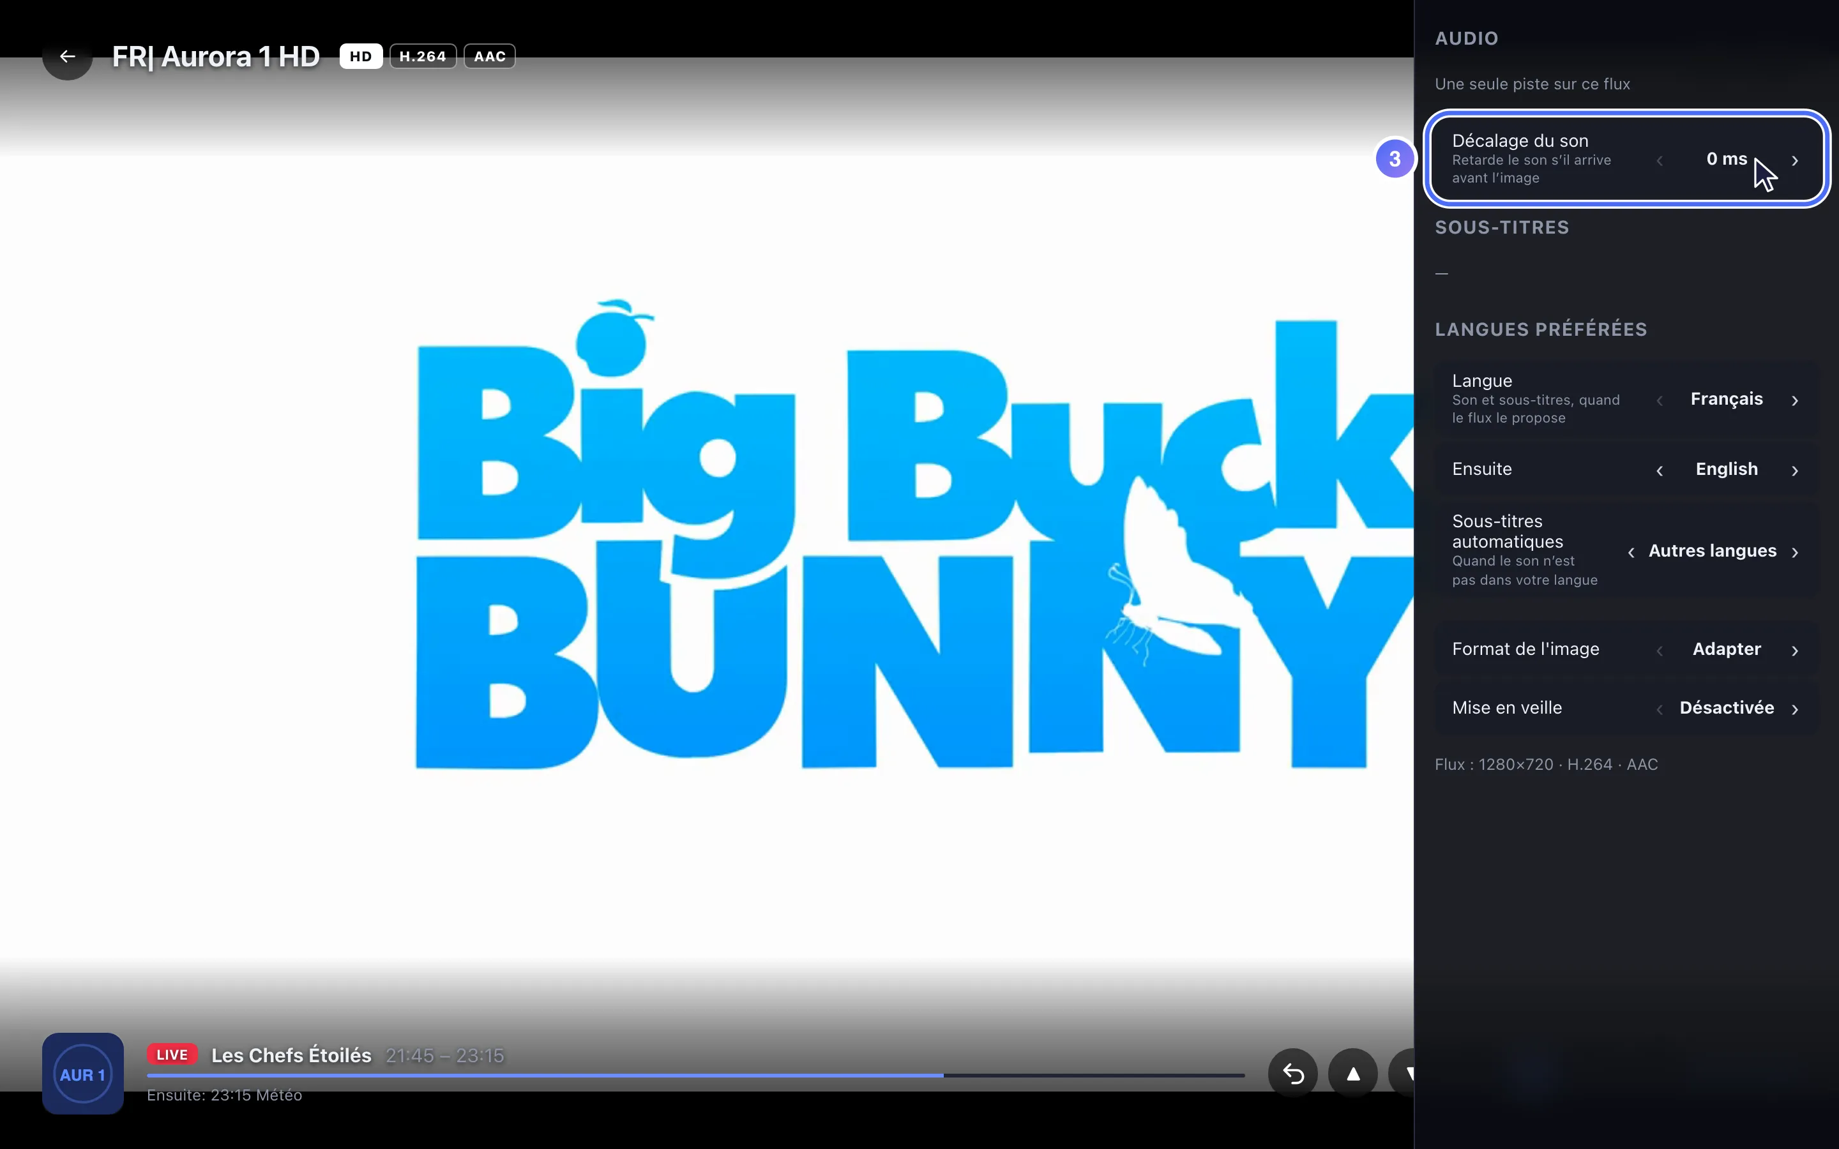
Task: Click the Format de l'image label
Action: tap(1525, 649)
